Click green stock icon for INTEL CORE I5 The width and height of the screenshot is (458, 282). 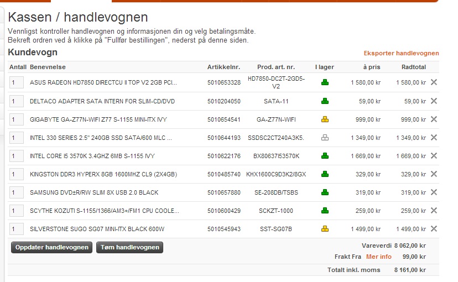[325, 156]
